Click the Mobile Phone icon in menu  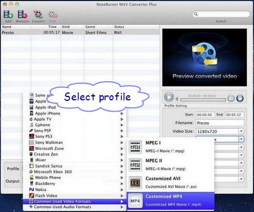pyautogui.click(x=32, y=178)
